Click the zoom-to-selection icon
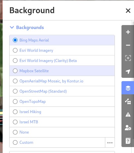This screenshot has width=134, height=153. 128,58
